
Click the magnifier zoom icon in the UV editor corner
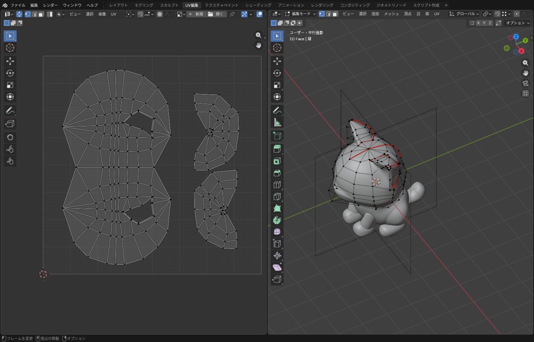(x=258, y=35)
